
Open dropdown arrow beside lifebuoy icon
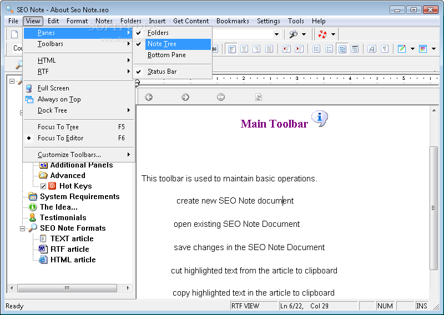click(x=334, y=34)
